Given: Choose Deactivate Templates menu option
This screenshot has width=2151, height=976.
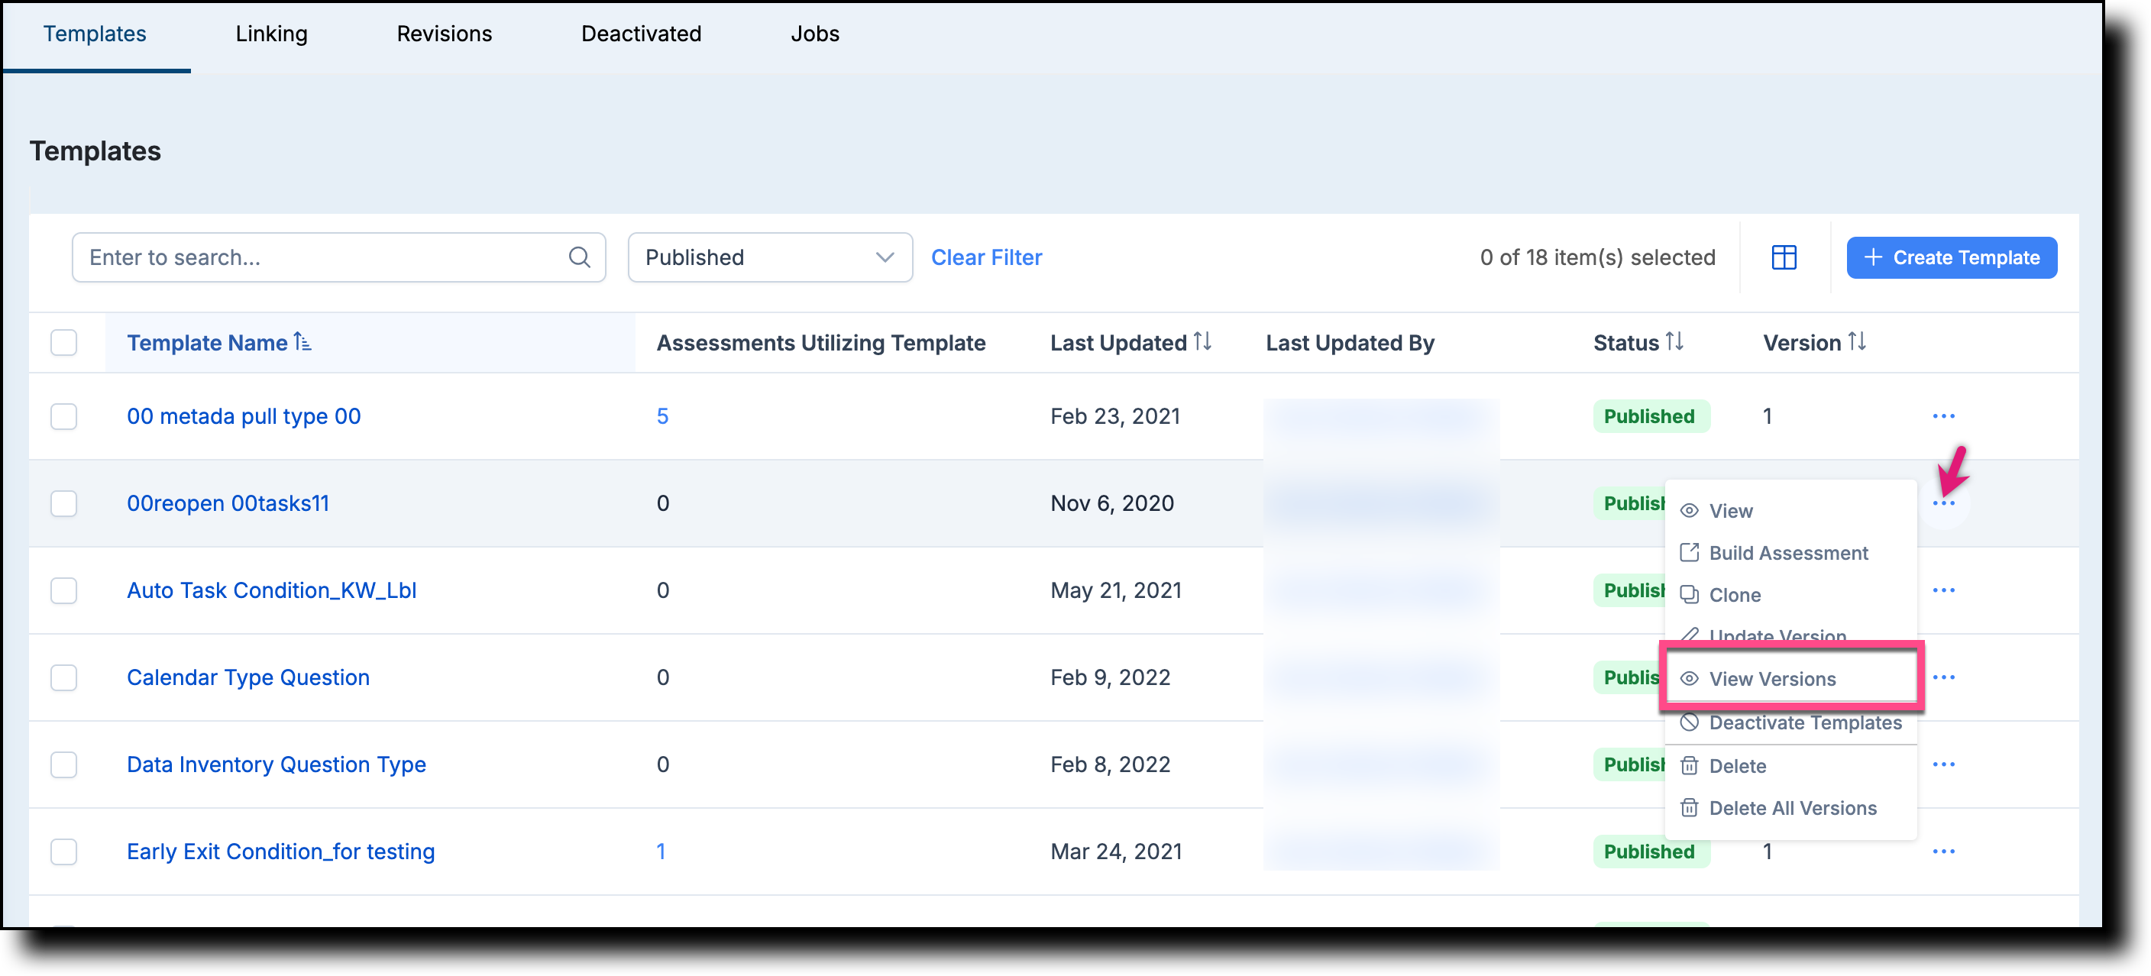Looking at the screenshot, I should coord(1790,723).
